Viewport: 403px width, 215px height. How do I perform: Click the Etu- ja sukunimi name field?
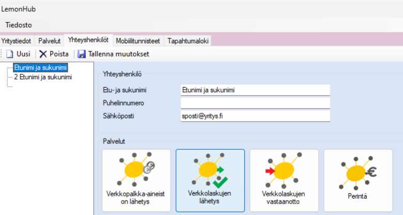coord(255,90)
